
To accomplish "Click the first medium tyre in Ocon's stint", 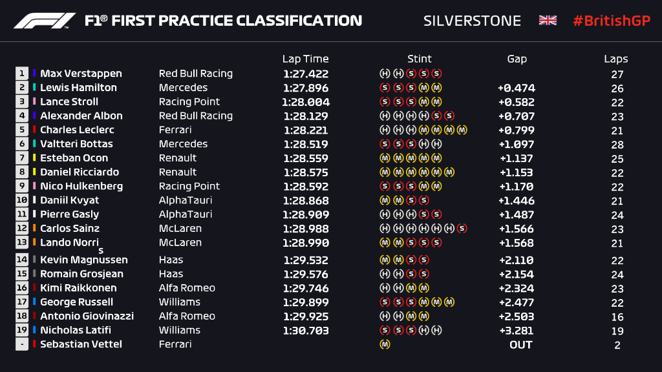I will (x=385, y=158).
